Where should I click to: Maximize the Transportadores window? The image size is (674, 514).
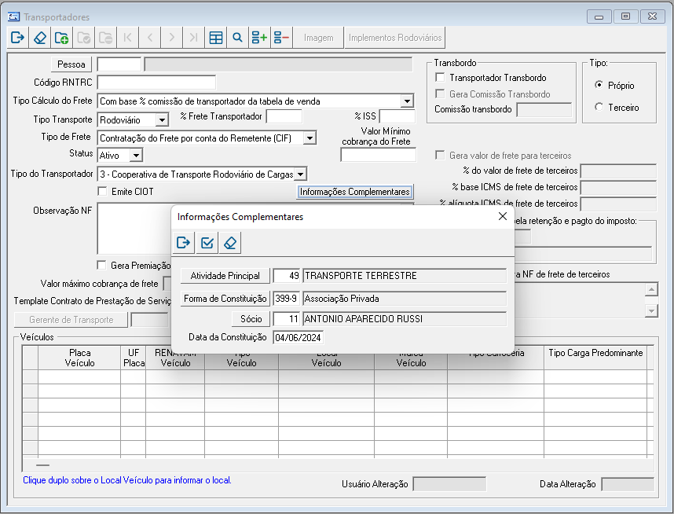pyautogui.click(x=626, y=17)
